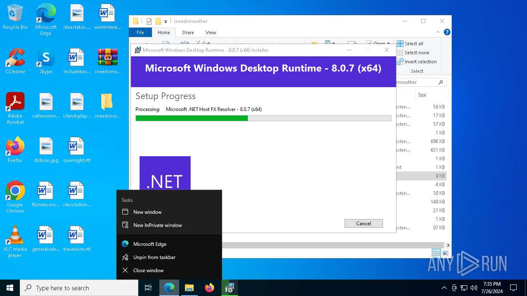Click Invert selection in ribbon
This screenshot has height=296, width=527.
tap(417, 62)
